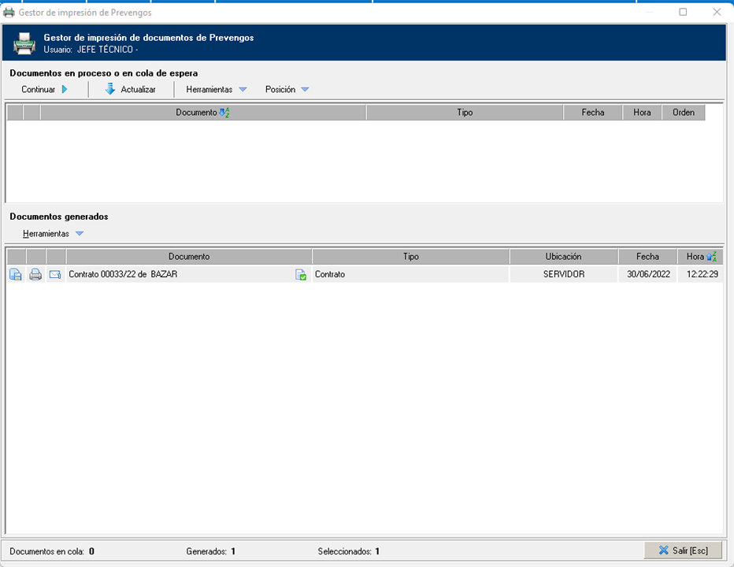Click the green-check document icon beside BAZAR

pos(301,275)
